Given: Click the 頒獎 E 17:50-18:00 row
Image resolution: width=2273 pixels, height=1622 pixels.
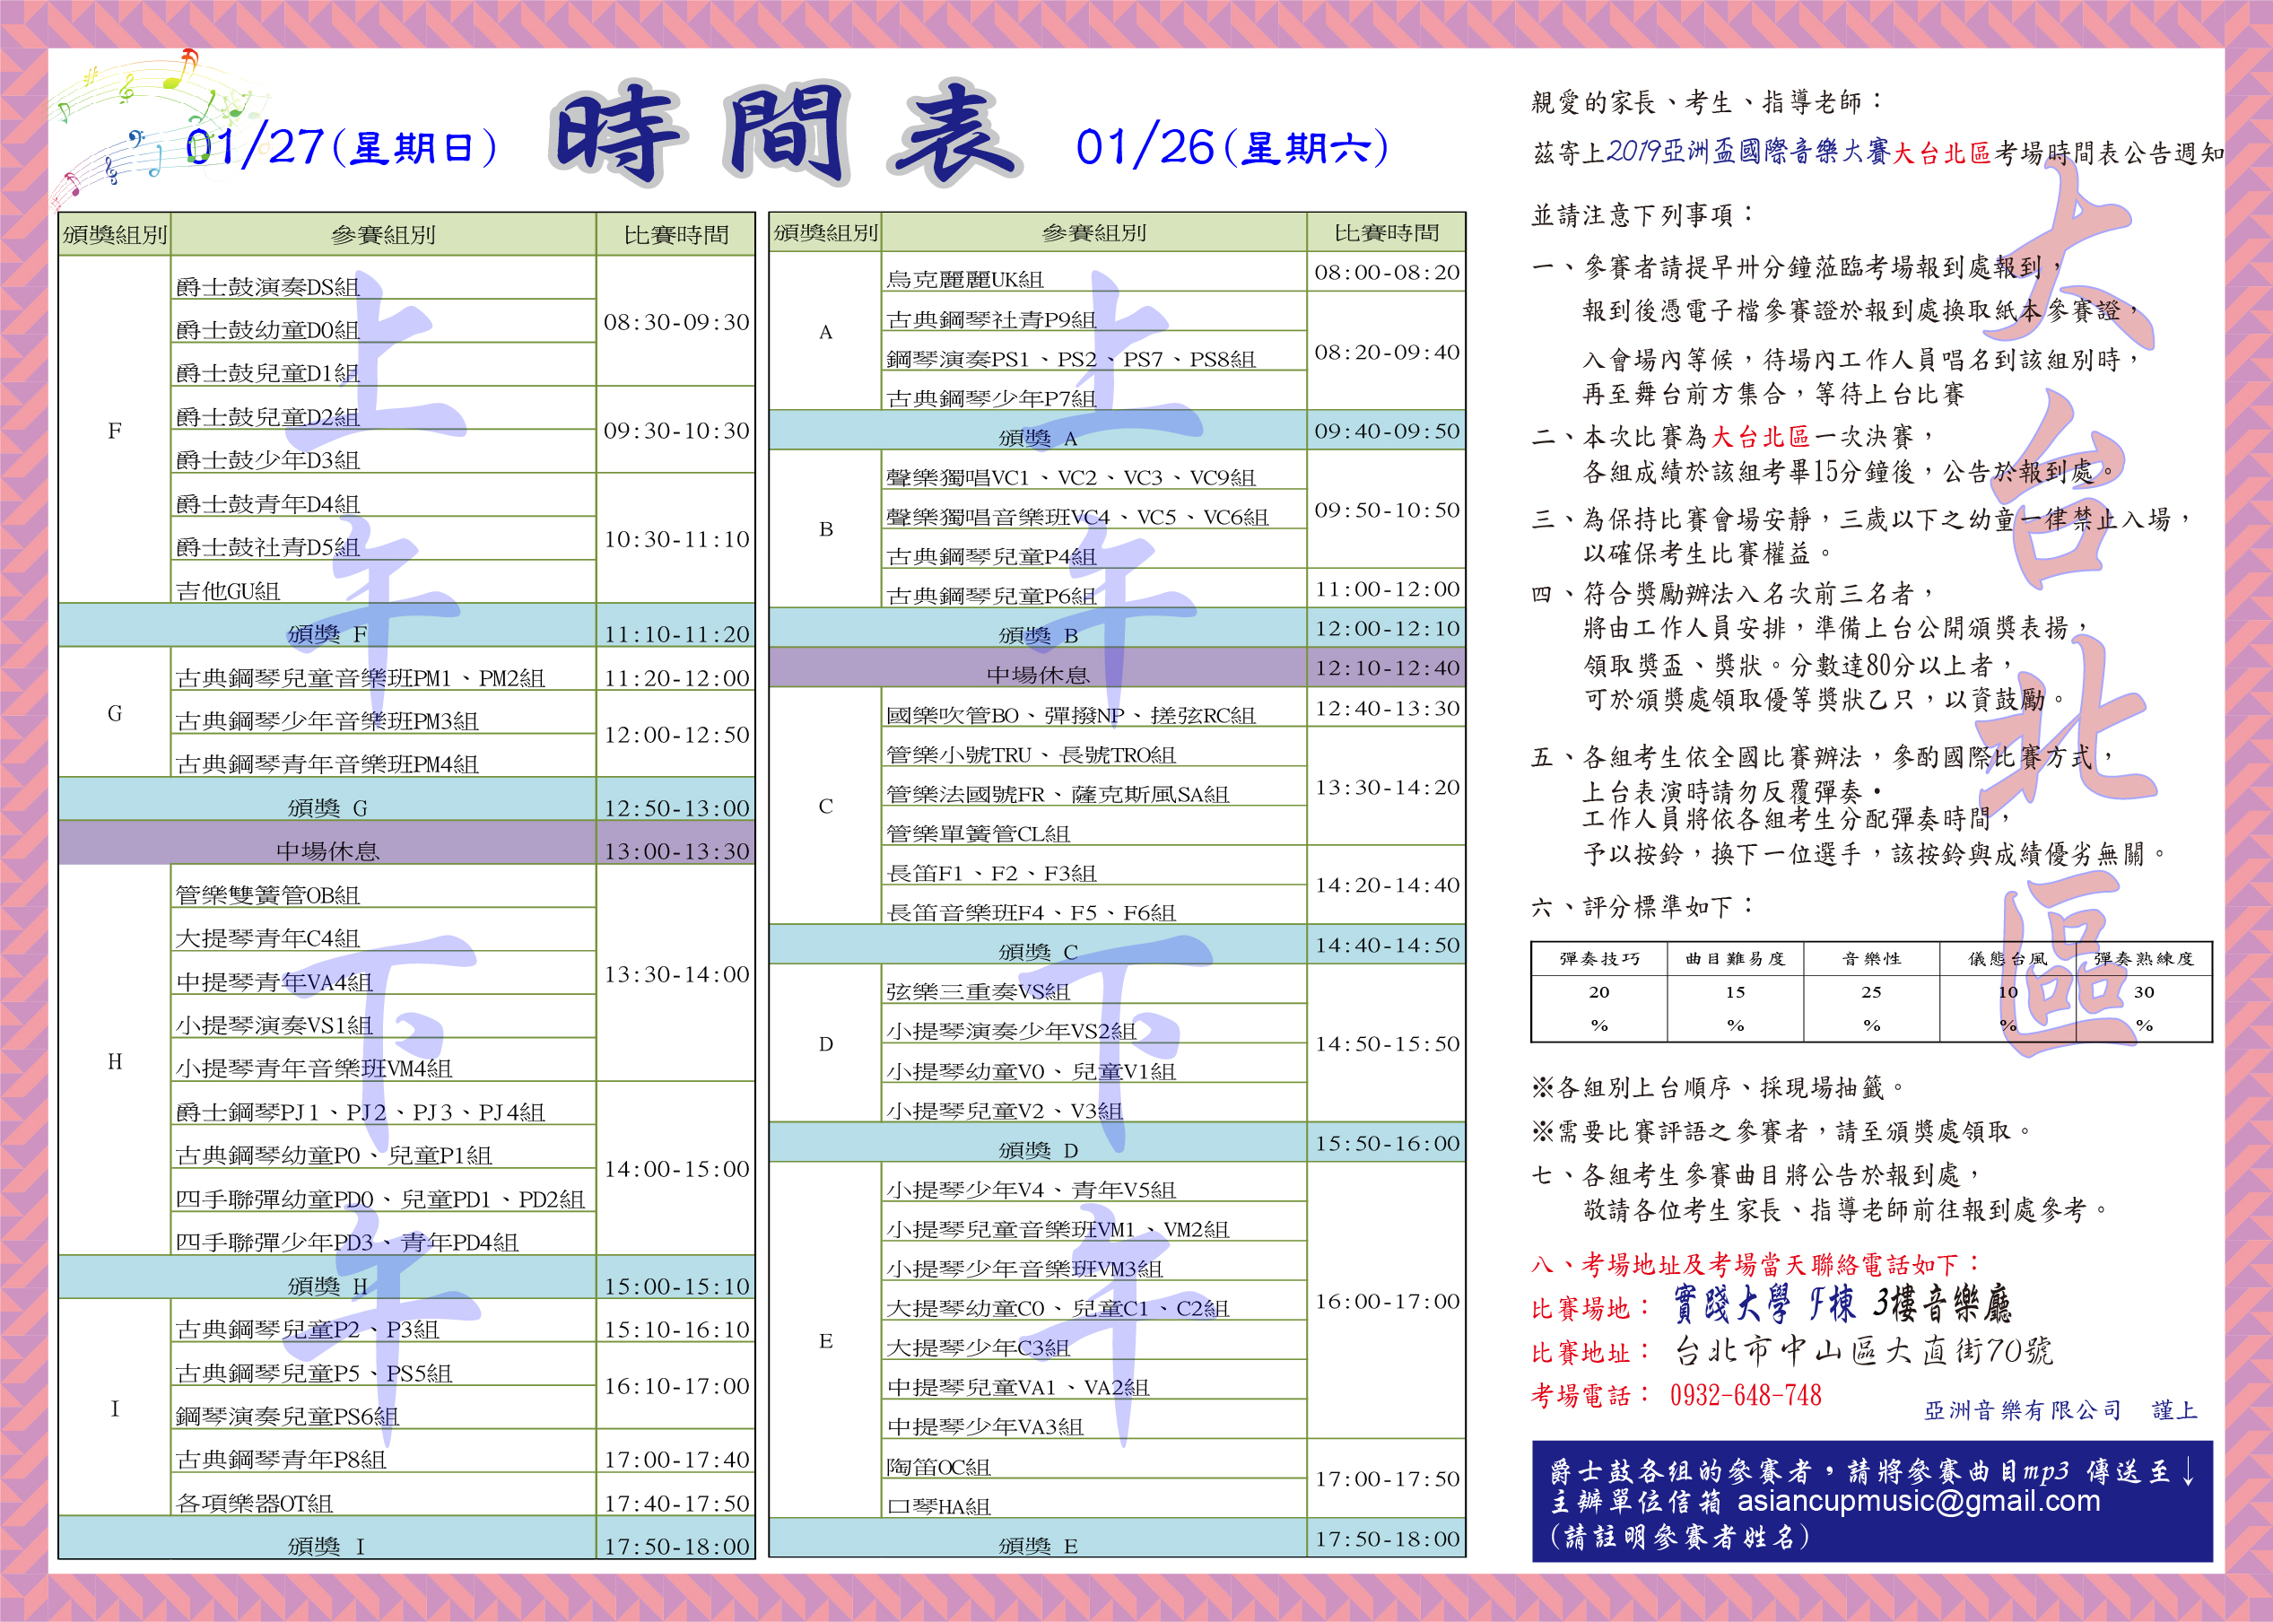Looking at the screenshot, I should (1037, 1545).
